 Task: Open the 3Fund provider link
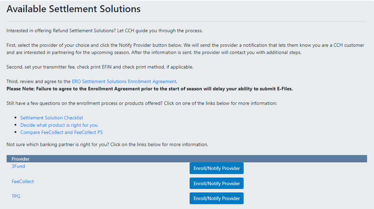18,166
